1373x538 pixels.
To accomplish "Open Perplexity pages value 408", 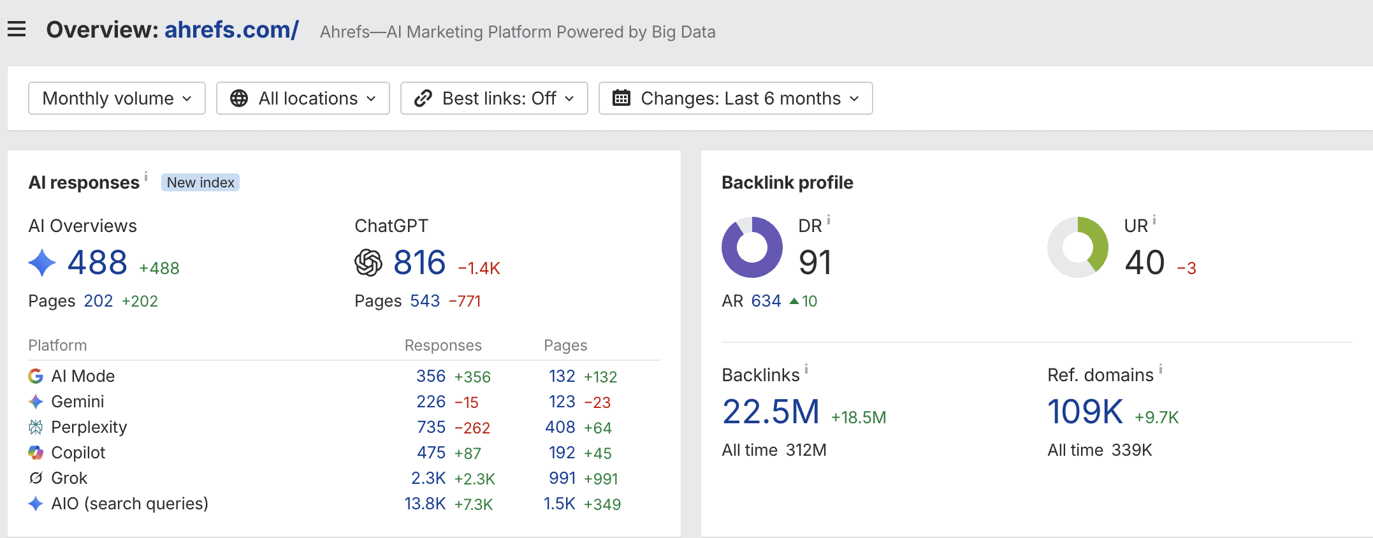I will click(560, 427).
